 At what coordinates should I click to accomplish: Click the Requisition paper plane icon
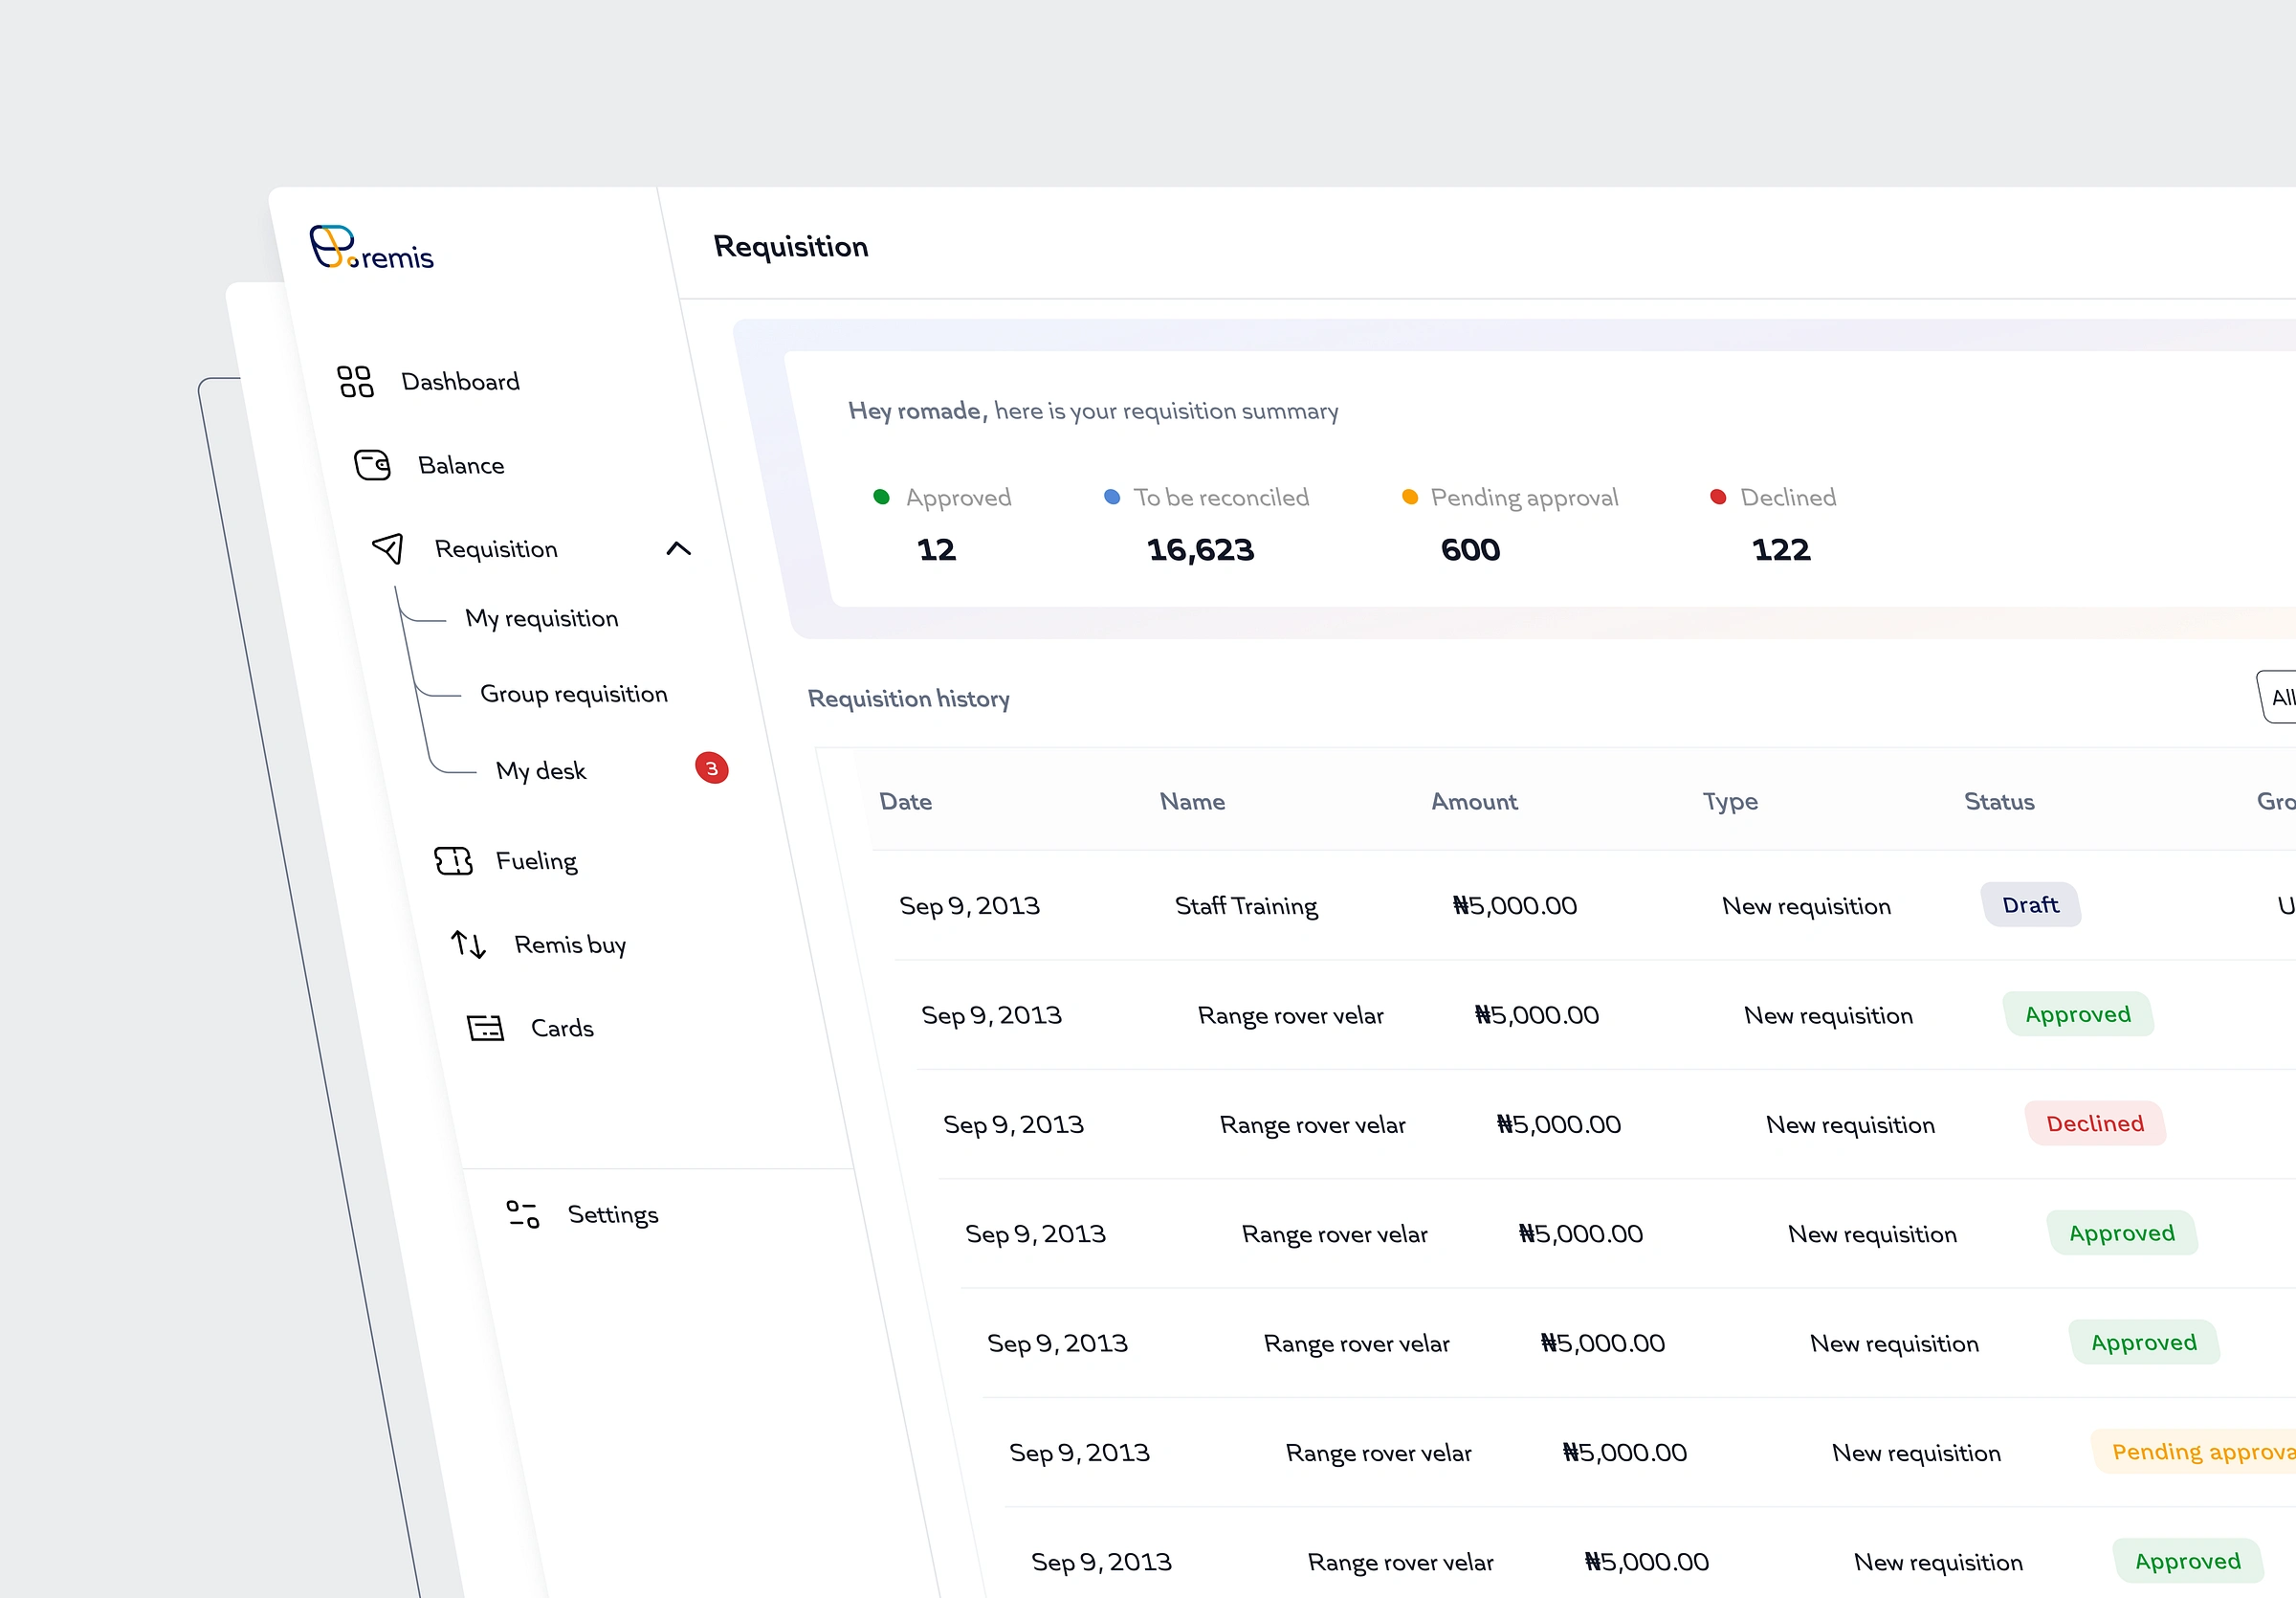pos(388,548)
